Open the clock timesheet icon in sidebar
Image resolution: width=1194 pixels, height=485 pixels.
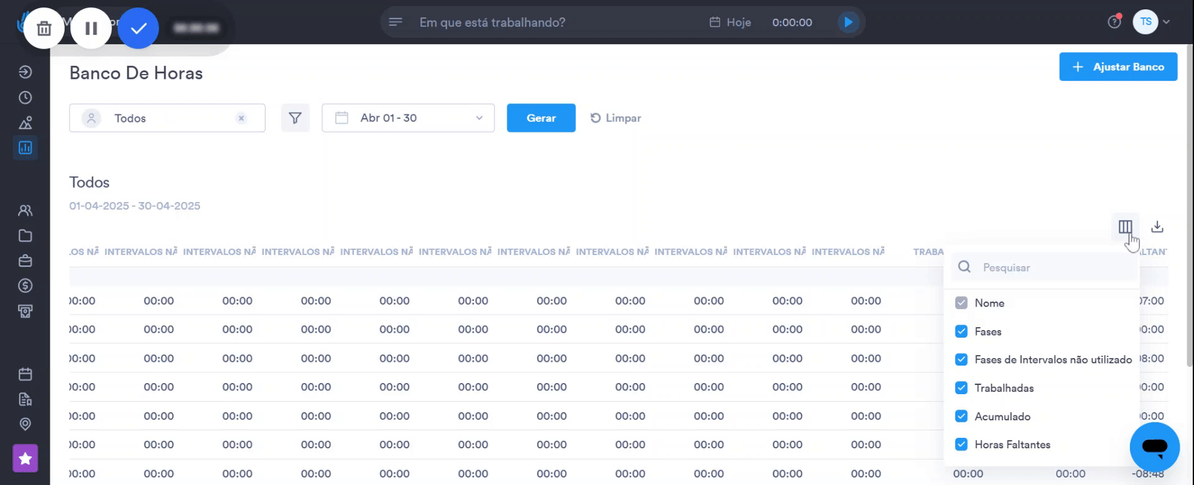tap(25, 98)
